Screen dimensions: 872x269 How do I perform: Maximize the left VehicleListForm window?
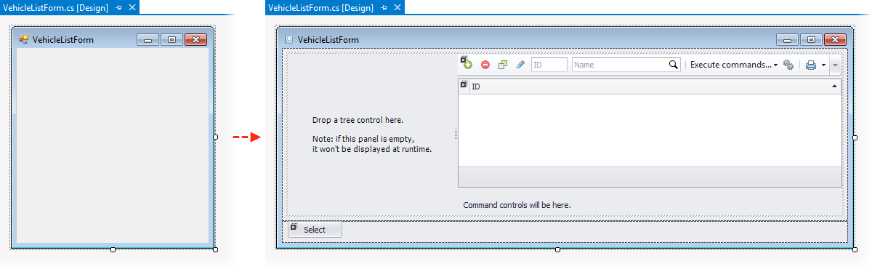pos(171,40)
